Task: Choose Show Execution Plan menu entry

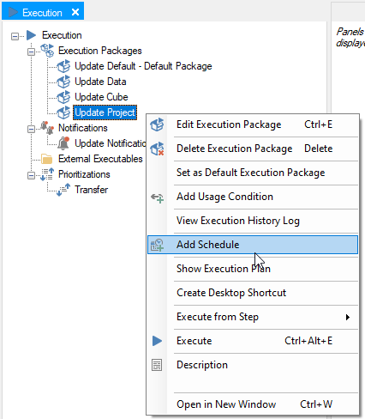Action: pos(224,269)
